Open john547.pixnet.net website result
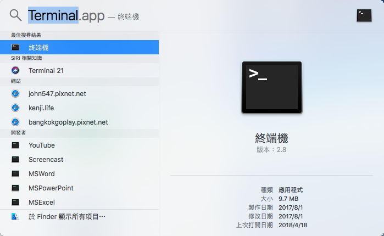Screen dimensions: 384x236 click(79, 93)
